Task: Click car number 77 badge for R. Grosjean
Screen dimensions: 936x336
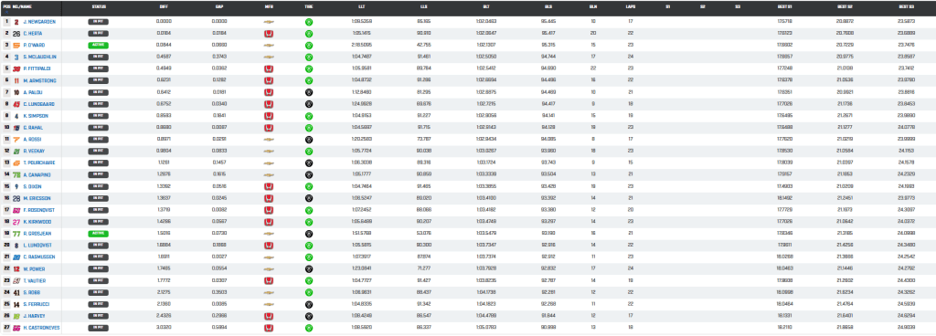Action: coord(16,234)
